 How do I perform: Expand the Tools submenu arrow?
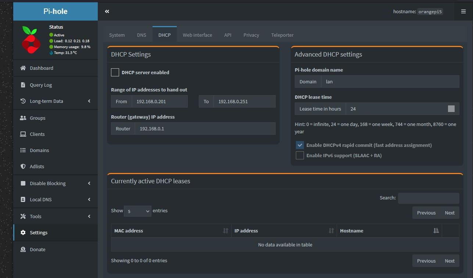coord(89,216)
